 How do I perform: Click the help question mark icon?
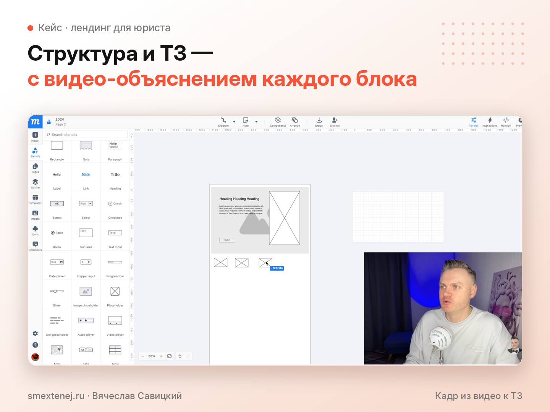point(35,345)
